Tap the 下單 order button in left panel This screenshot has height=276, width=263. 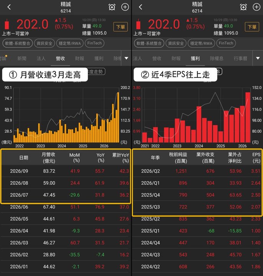121,27
